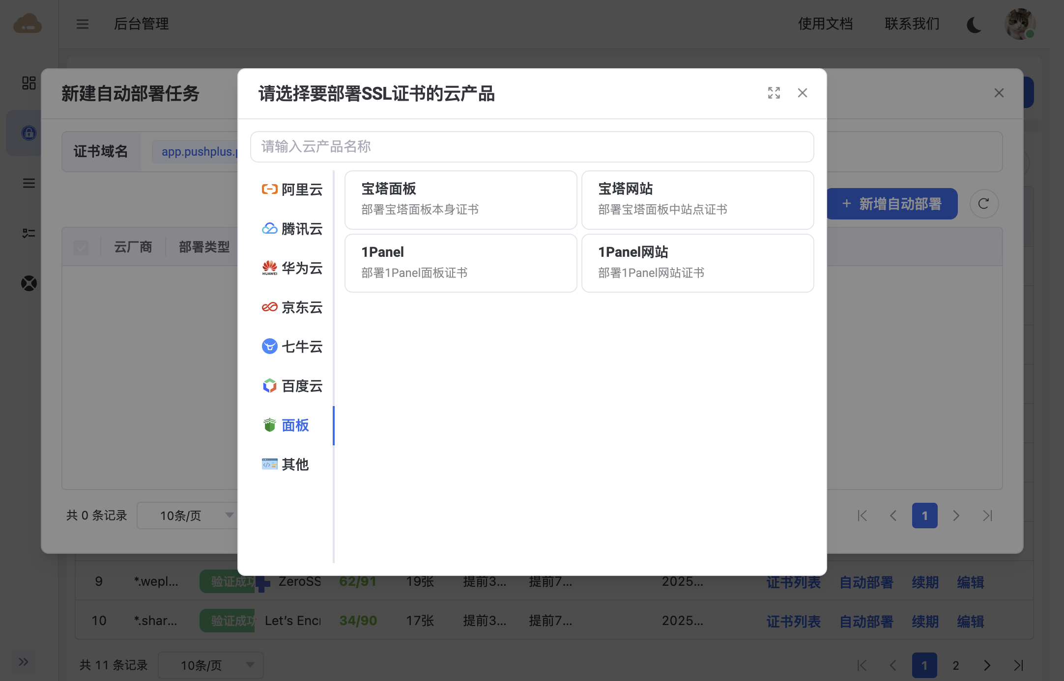Image resolution: width=1064 pixels, height=681 pixels.
Task: Go to previous page in deployment dialog pagination
Action: 893,516
